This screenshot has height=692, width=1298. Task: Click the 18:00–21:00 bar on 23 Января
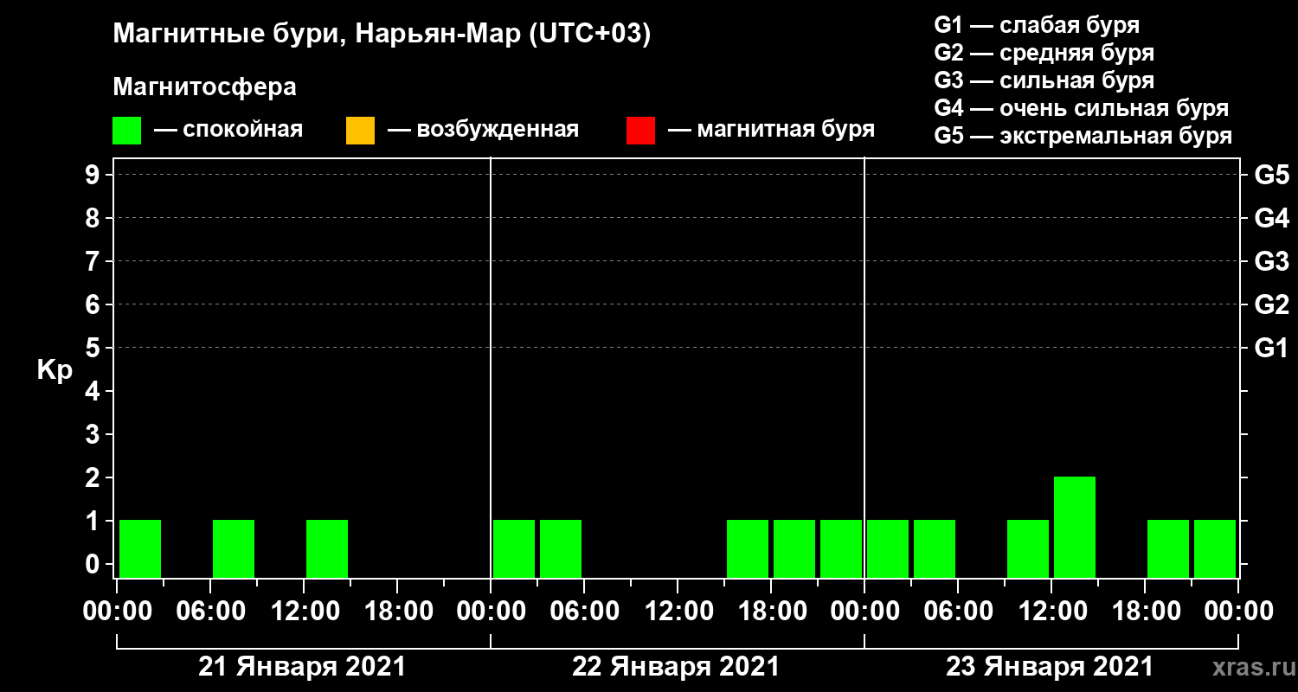coord(1168,548)
